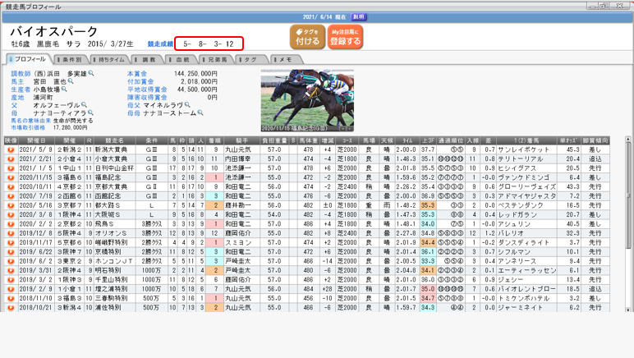Register horse with My注目馬に登録する button

coord(345,37)
